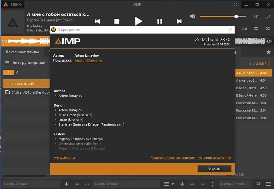The width and height of the screenshot is (274, 189).
Task: Add files with the left plus icon
Action: [66, 184]
